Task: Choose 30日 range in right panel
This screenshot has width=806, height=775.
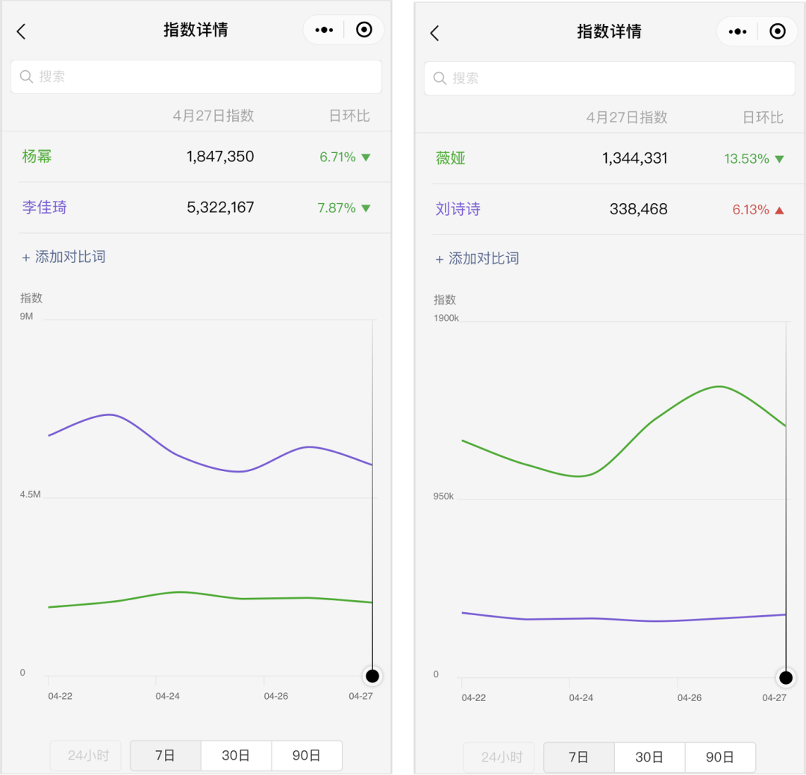Action: point(649,757)
